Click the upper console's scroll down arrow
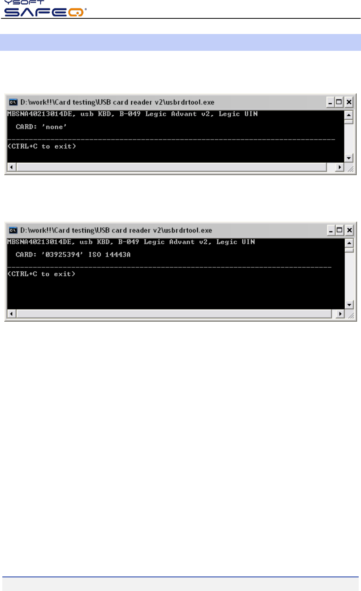361x591 pixels. 349,158
